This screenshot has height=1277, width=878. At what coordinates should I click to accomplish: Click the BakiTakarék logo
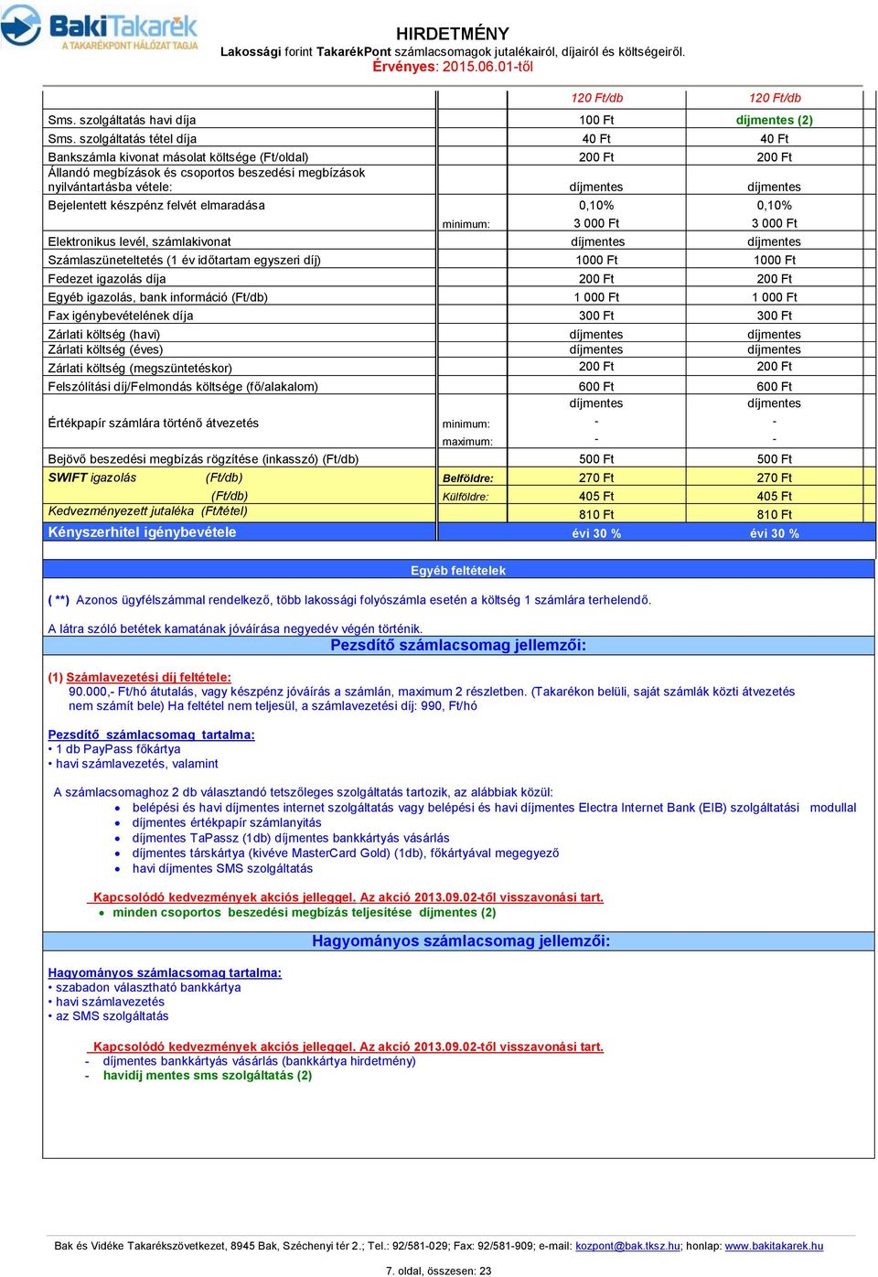pos(99,27)
